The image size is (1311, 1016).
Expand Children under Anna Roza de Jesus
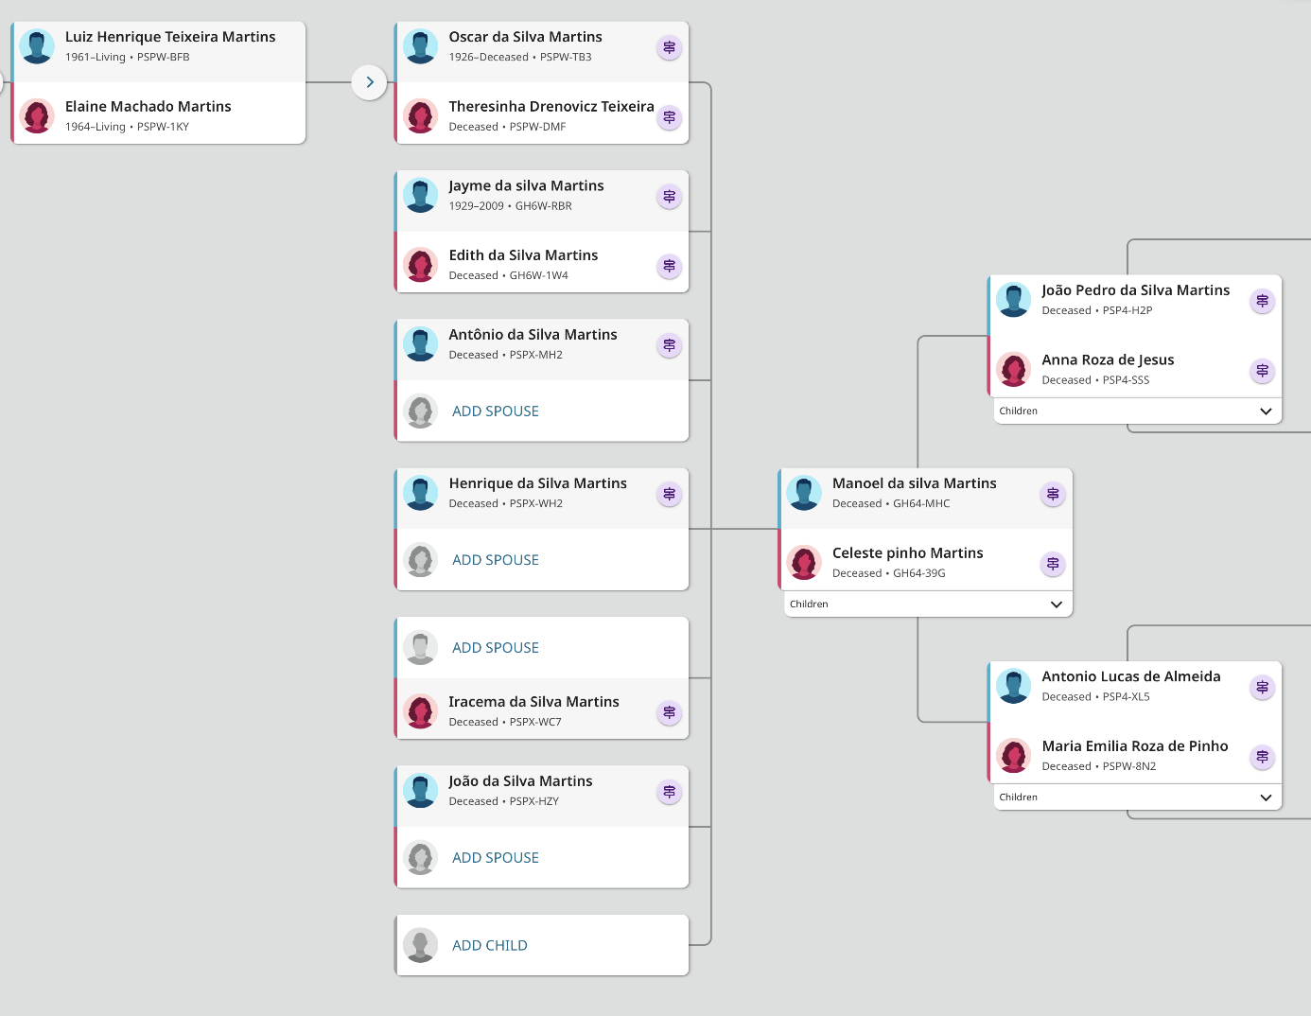[1266, 412]
